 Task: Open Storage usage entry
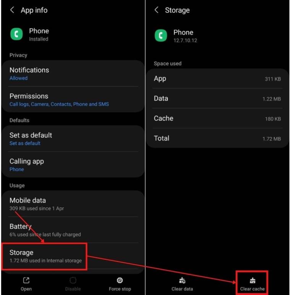tap(44, 256)
